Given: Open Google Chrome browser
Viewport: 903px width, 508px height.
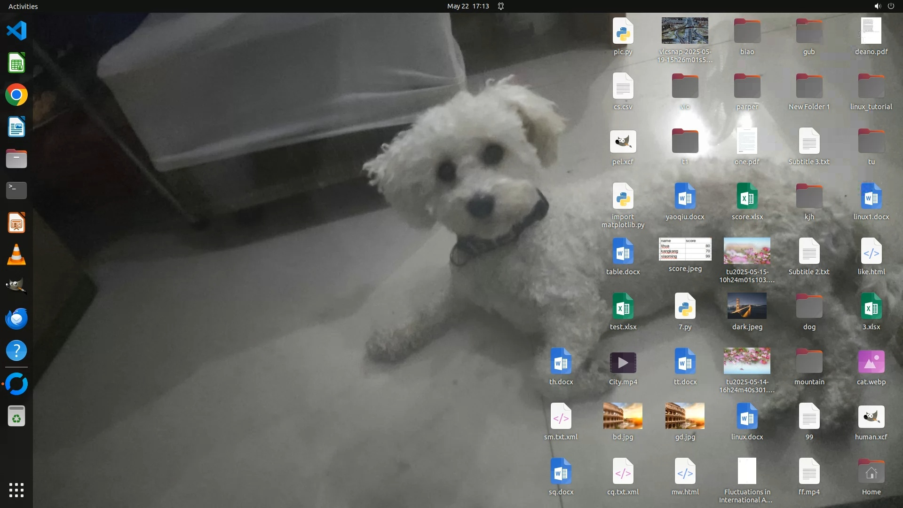Looking at the screenshot, I should pyautogui.click(x=16, y=95).
